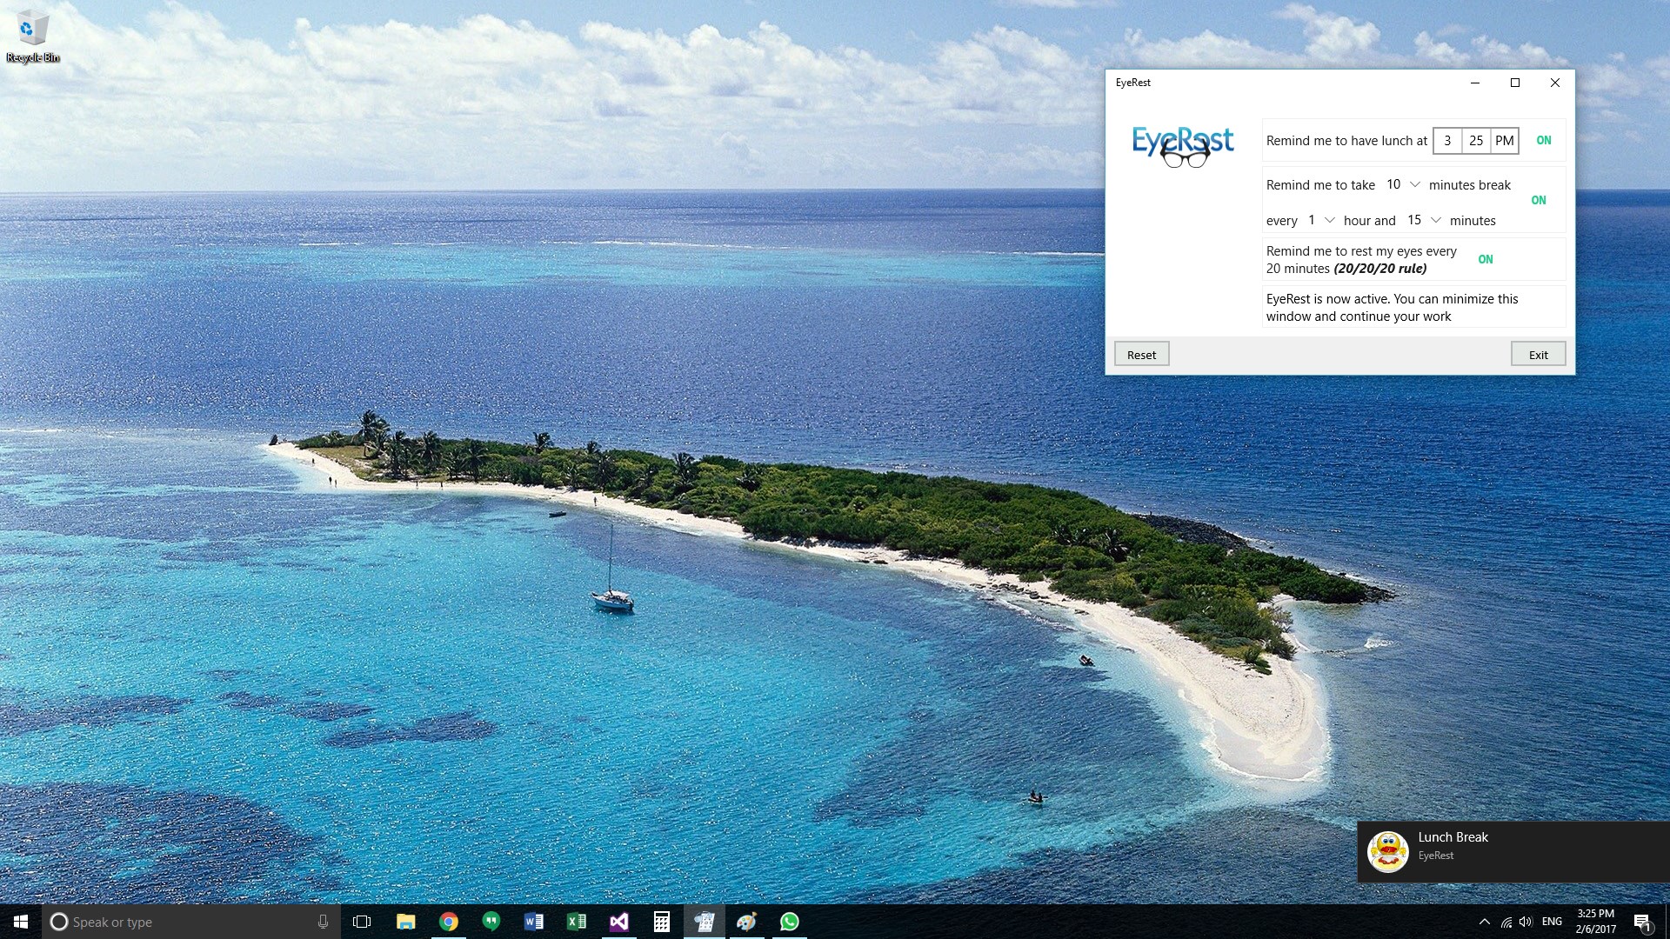Expand the 10 minutes break dropdown
The image size is (1670, 939).
pos(1404,184)
